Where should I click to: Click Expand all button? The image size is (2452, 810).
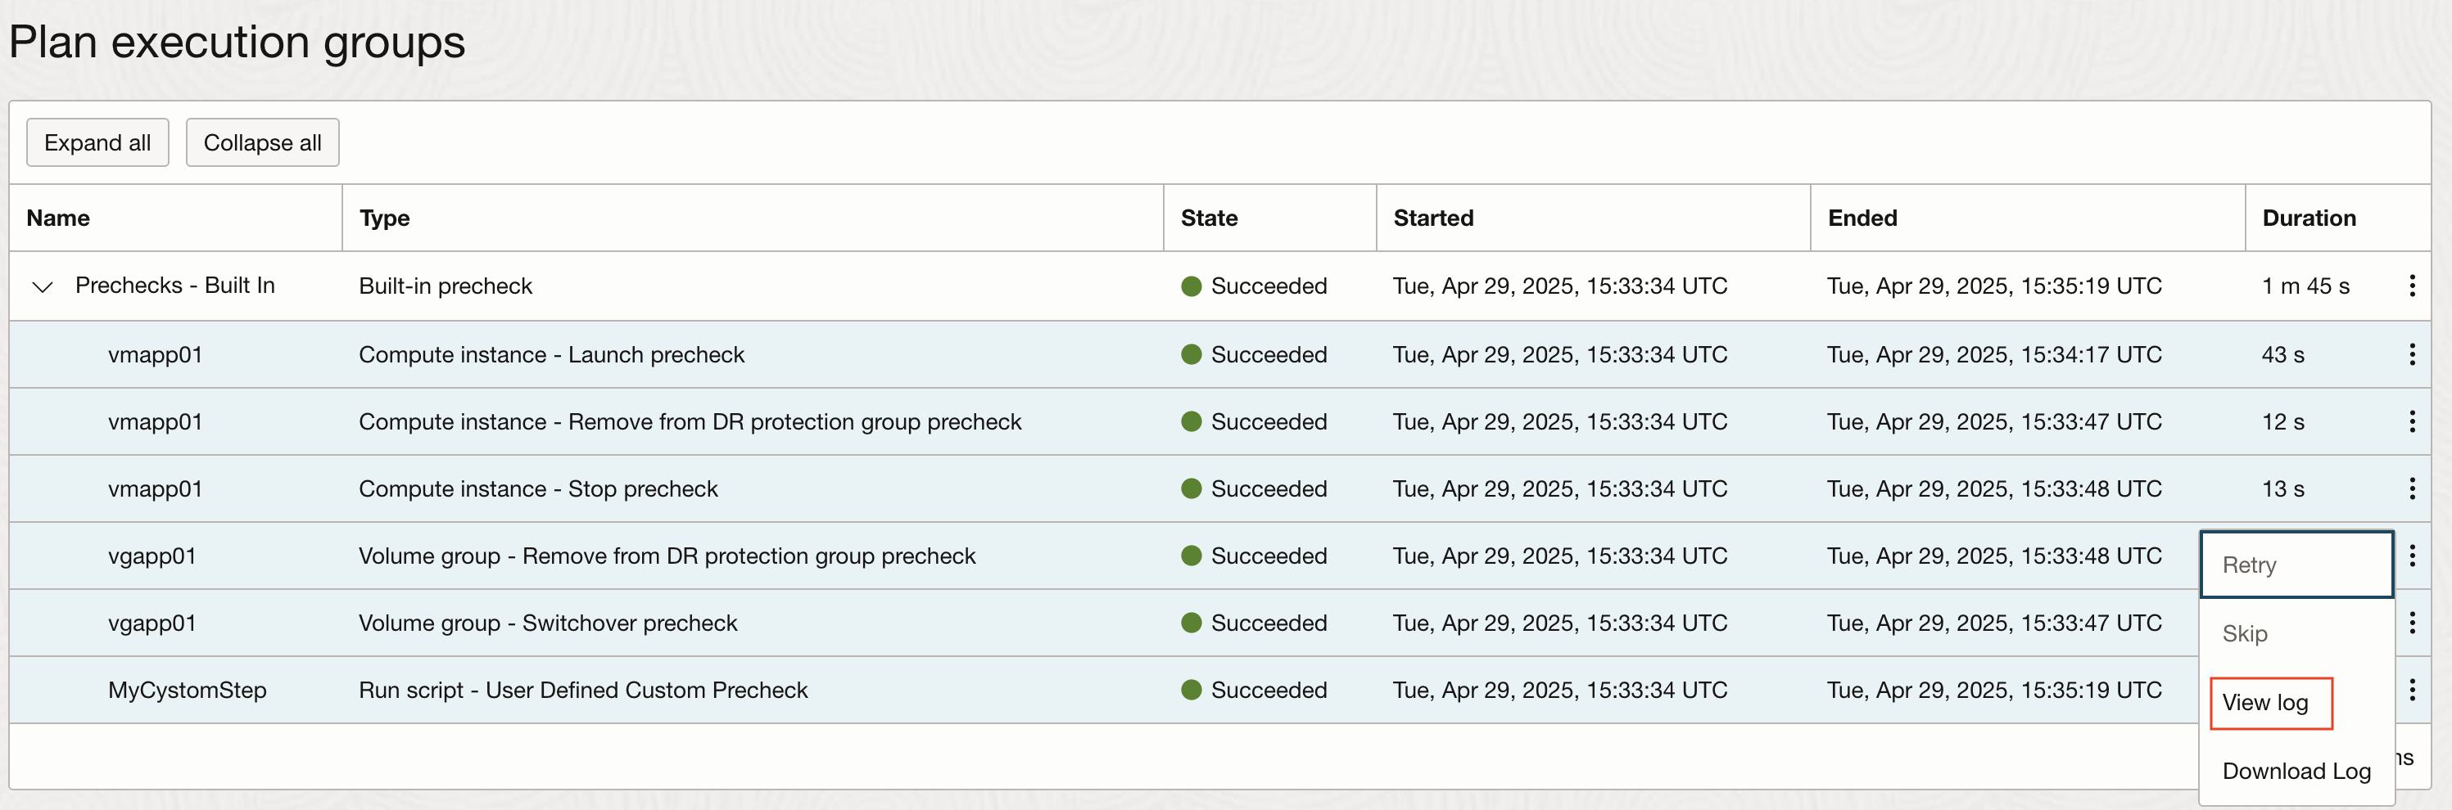pyautogui.click(x=97, y=142)
